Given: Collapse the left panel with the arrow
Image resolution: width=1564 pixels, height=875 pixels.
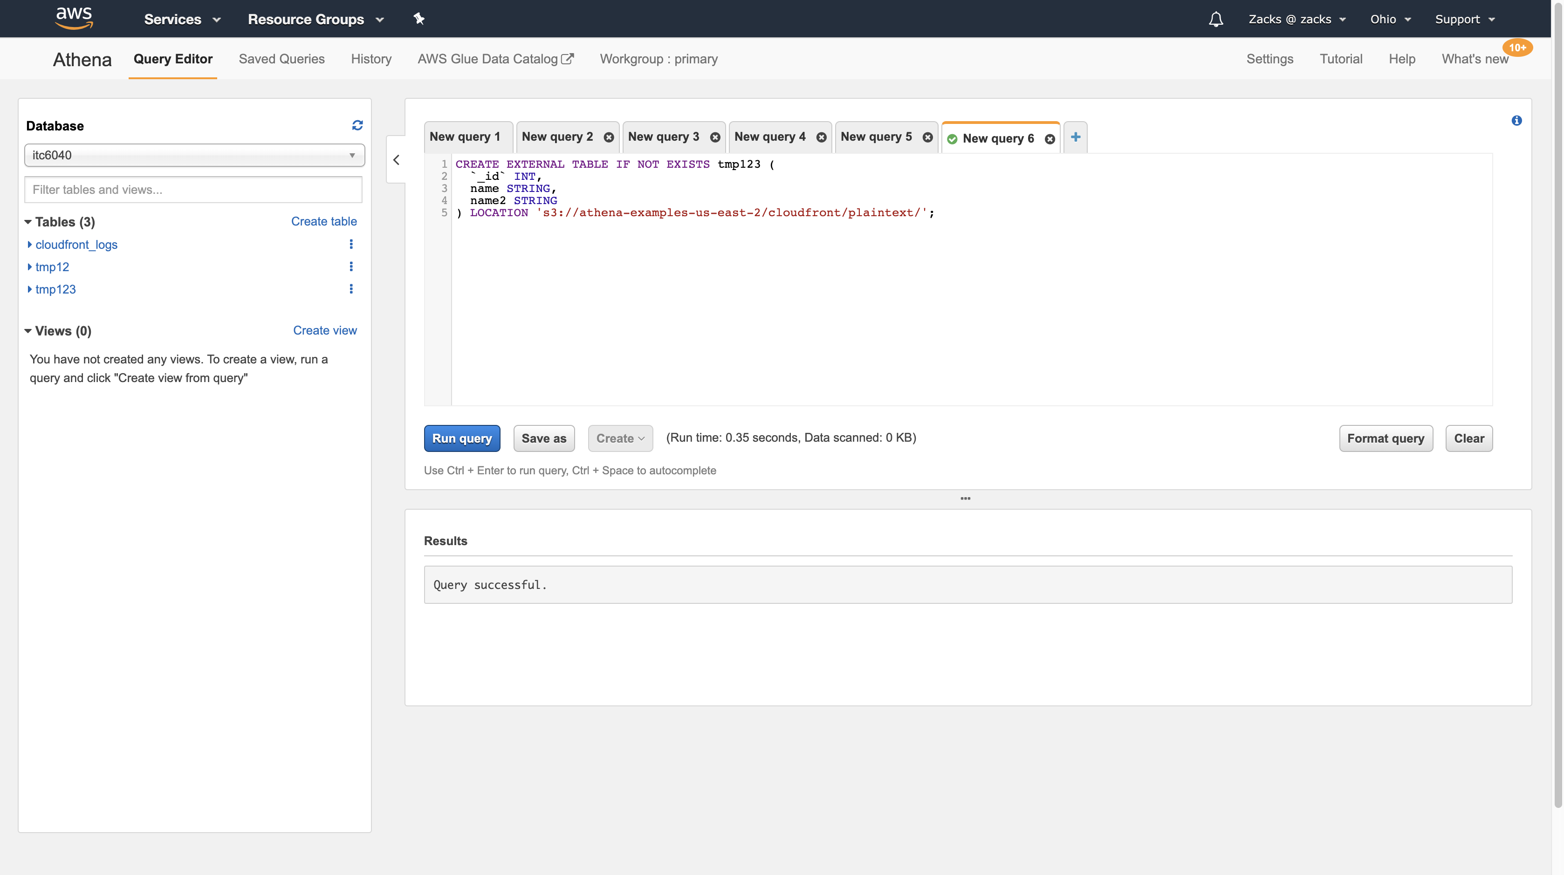Looking at the screenshot, I should point(397,160).
